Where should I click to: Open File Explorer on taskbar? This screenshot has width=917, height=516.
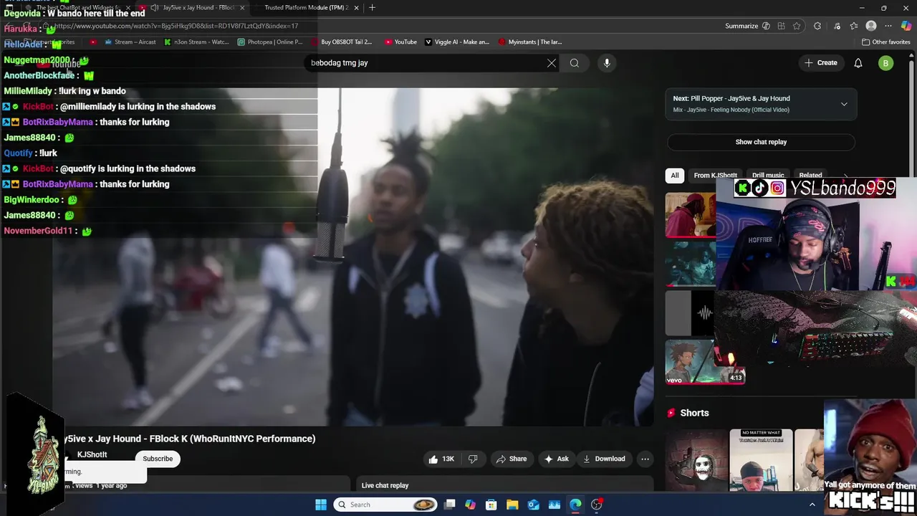pyautogui.click(x=512, y=505)
